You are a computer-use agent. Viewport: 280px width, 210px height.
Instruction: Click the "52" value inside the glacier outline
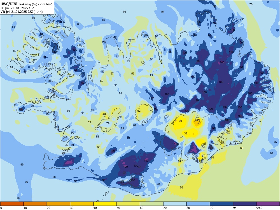click(139, 111)
